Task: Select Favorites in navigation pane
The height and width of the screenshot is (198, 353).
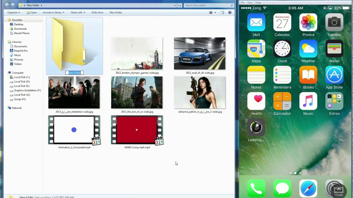Action: click(x=17, y=20)
